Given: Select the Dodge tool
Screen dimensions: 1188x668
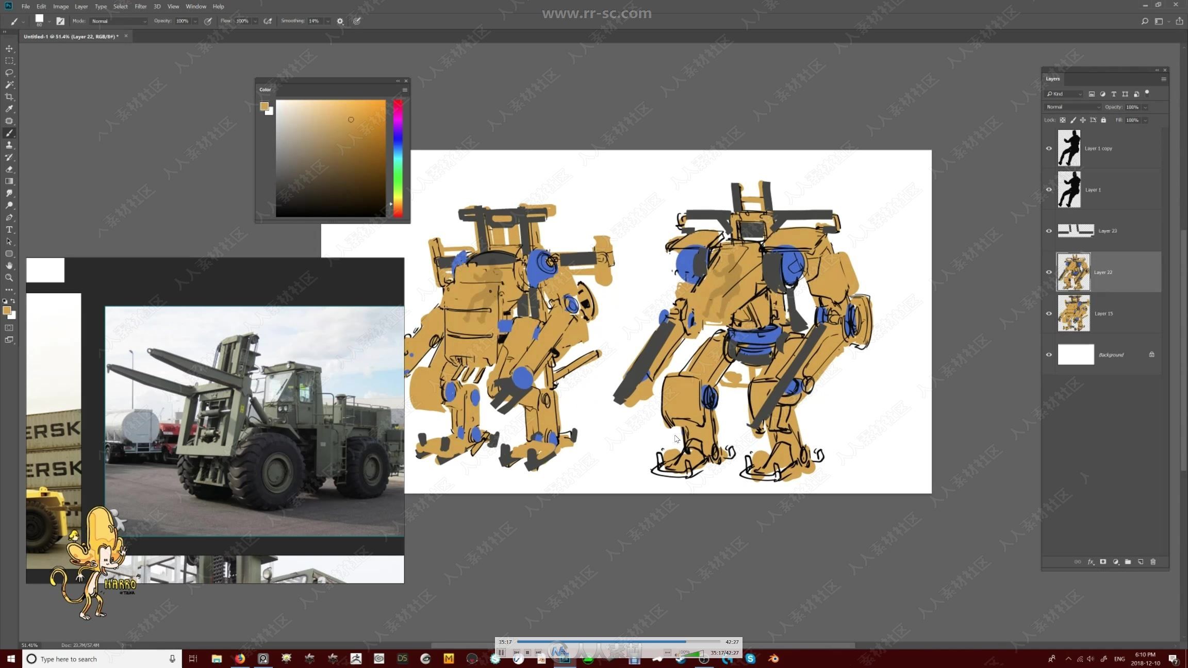Looking at the screenshot, I should click(x=9, y=205).
